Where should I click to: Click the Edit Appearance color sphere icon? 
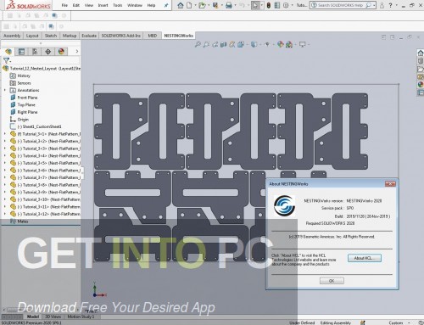tap(280, 44)
